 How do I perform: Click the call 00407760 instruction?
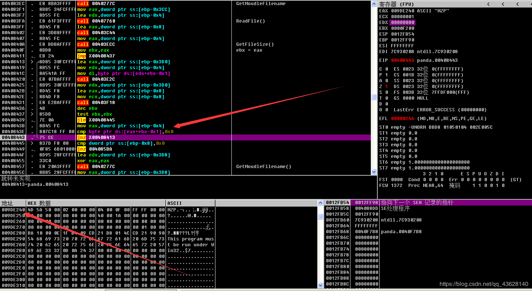(96, 21)
